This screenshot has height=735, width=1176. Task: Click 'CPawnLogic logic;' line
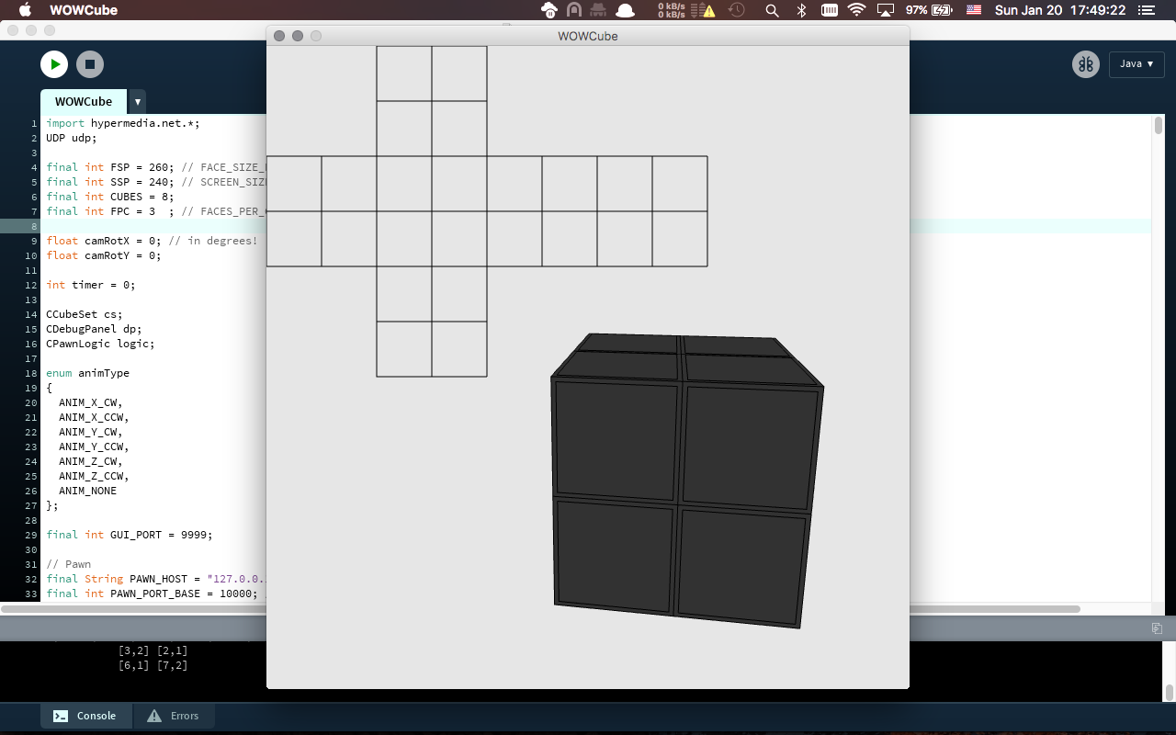[x=100, y=344]
